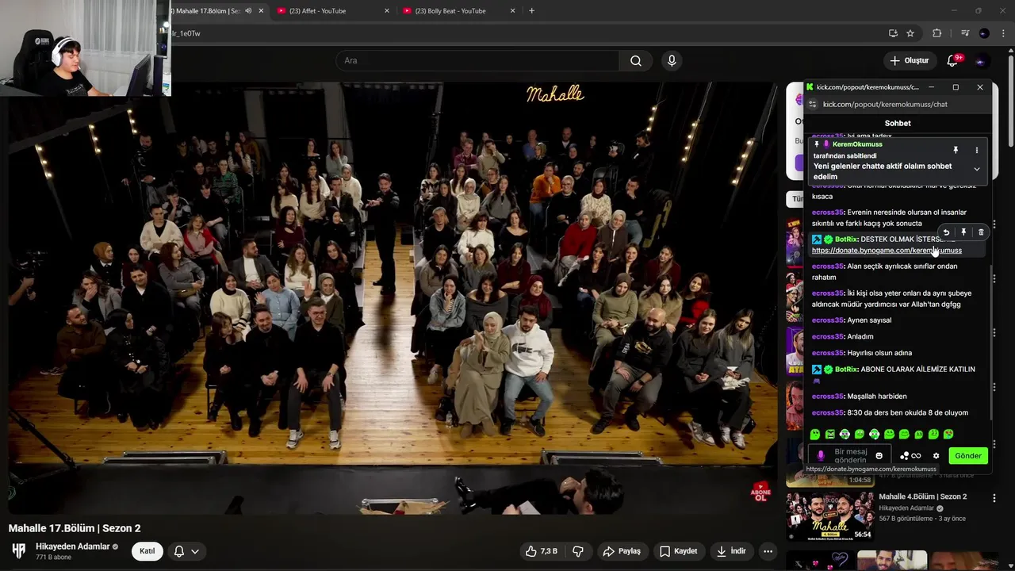Delete the BotRix message with trash icon
1015x571 pixels.
pos(981,232)
